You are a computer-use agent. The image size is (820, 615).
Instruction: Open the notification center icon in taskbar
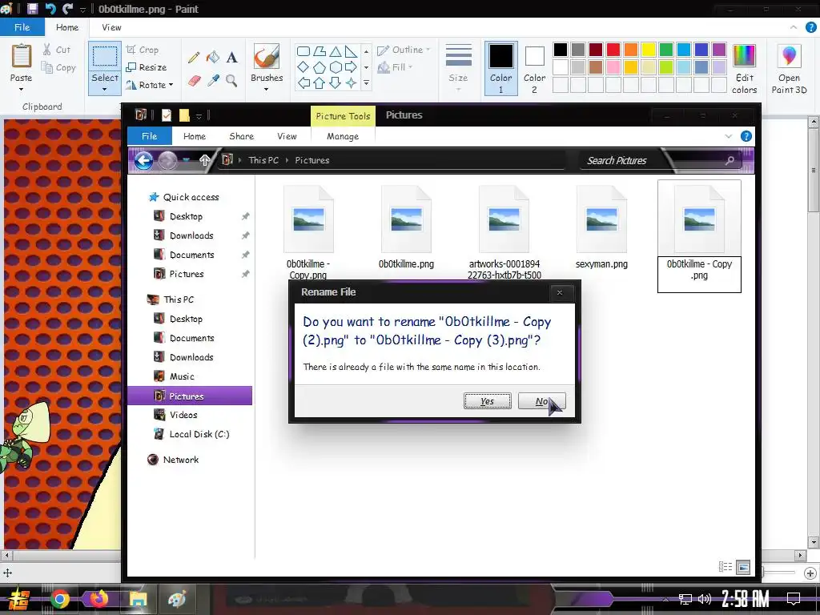pyautogui.click(x=794, y=599)
